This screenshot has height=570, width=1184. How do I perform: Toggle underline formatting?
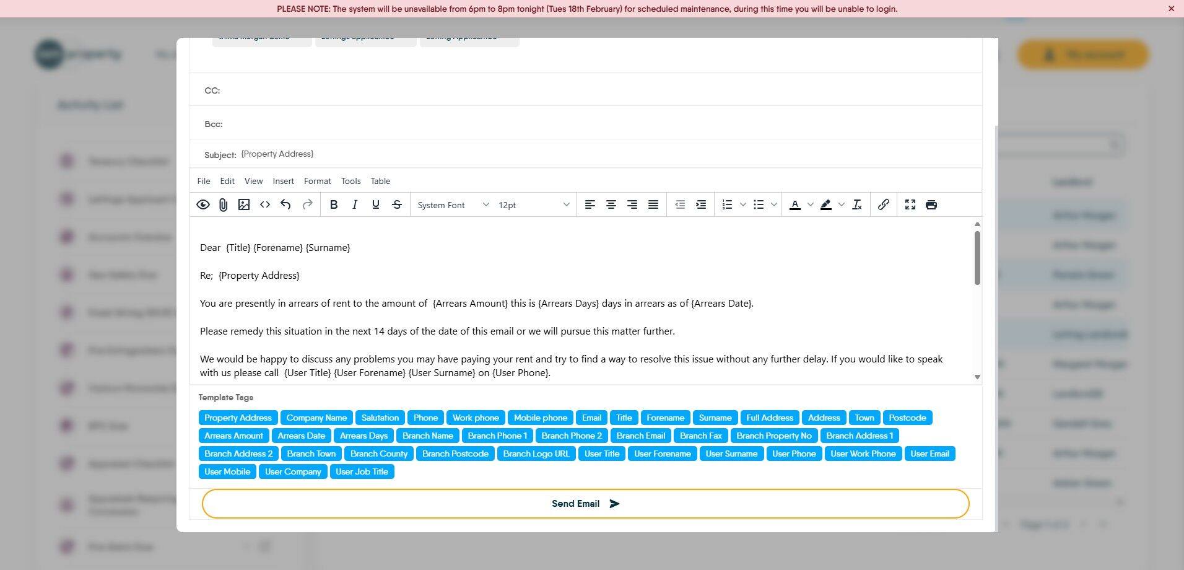376,204
